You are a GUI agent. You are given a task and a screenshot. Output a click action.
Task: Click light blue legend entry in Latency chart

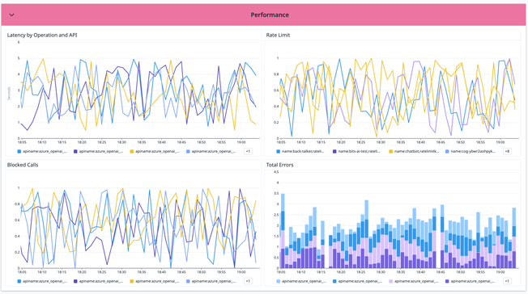(211, 152)
